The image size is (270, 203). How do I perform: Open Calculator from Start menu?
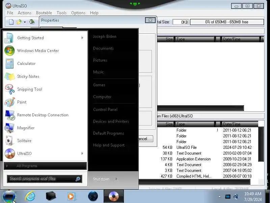pyautogui.click(x=45, y=64)
